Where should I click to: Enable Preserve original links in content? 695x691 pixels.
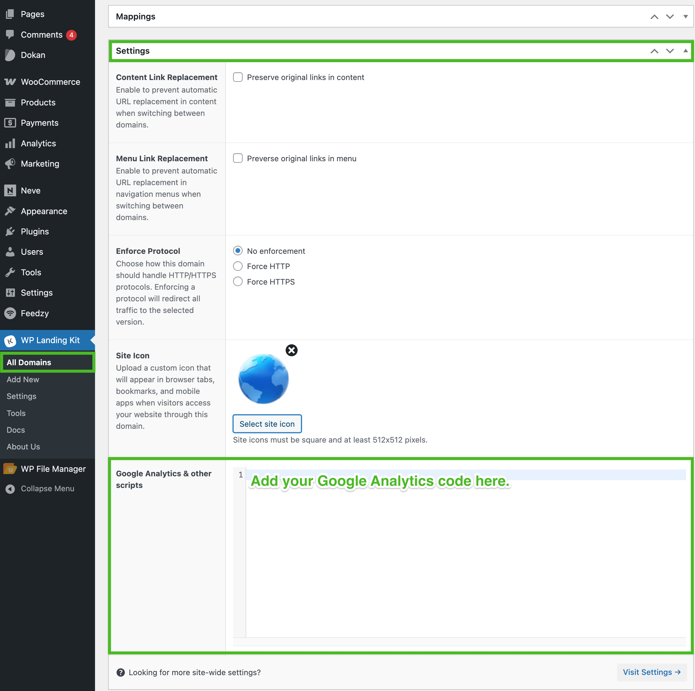pyautogui.click(x=238, y=77)
